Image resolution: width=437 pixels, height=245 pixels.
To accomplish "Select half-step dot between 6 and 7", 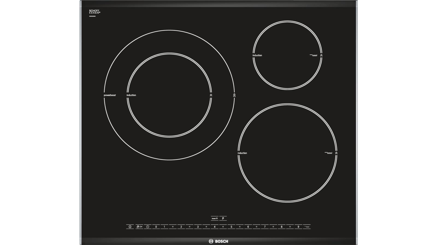I will click(x=256, y=226).
